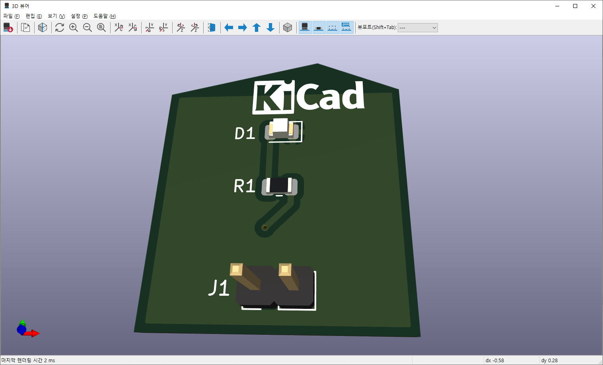Open the 설정 (P) menu
This screenshot has height=365, width=603.
(x=79, y=16)
